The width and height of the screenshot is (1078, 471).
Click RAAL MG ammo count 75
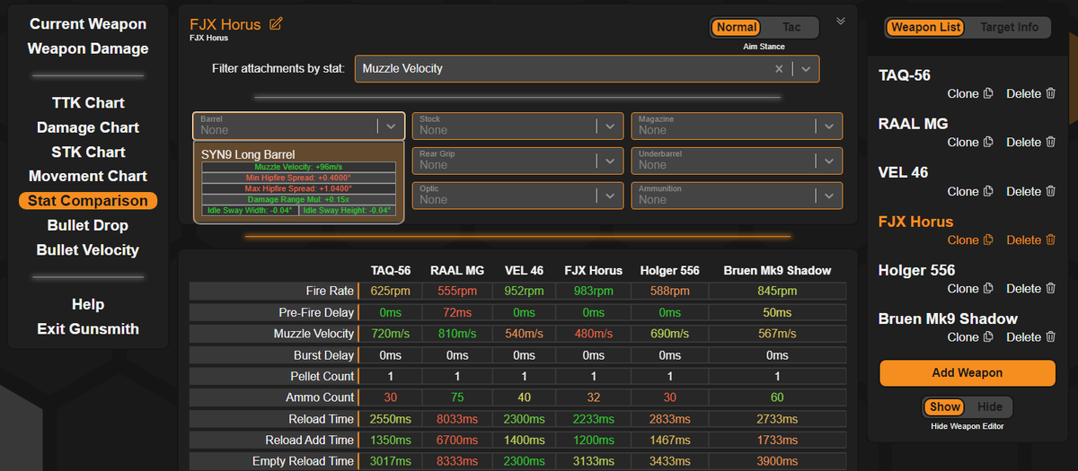point(457,397)
